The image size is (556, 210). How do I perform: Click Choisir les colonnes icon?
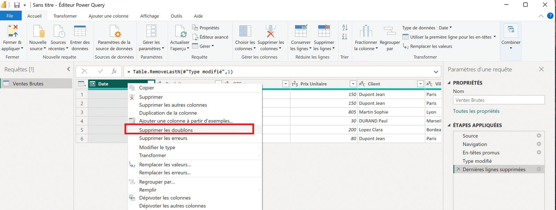245,31
